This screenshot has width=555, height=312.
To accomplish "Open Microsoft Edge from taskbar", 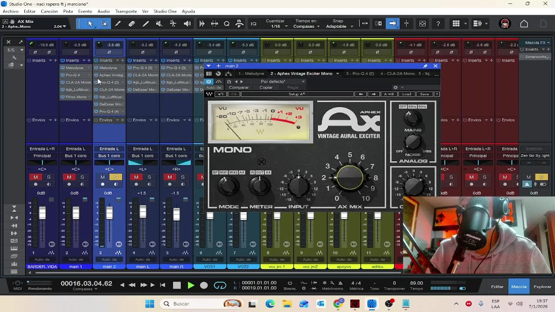I will tap(270, 304).
